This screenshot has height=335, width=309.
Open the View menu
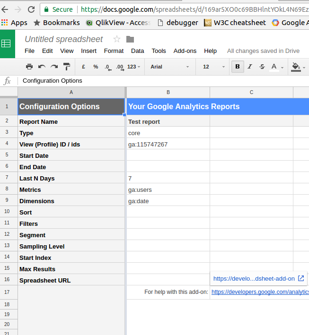[67, 51]
